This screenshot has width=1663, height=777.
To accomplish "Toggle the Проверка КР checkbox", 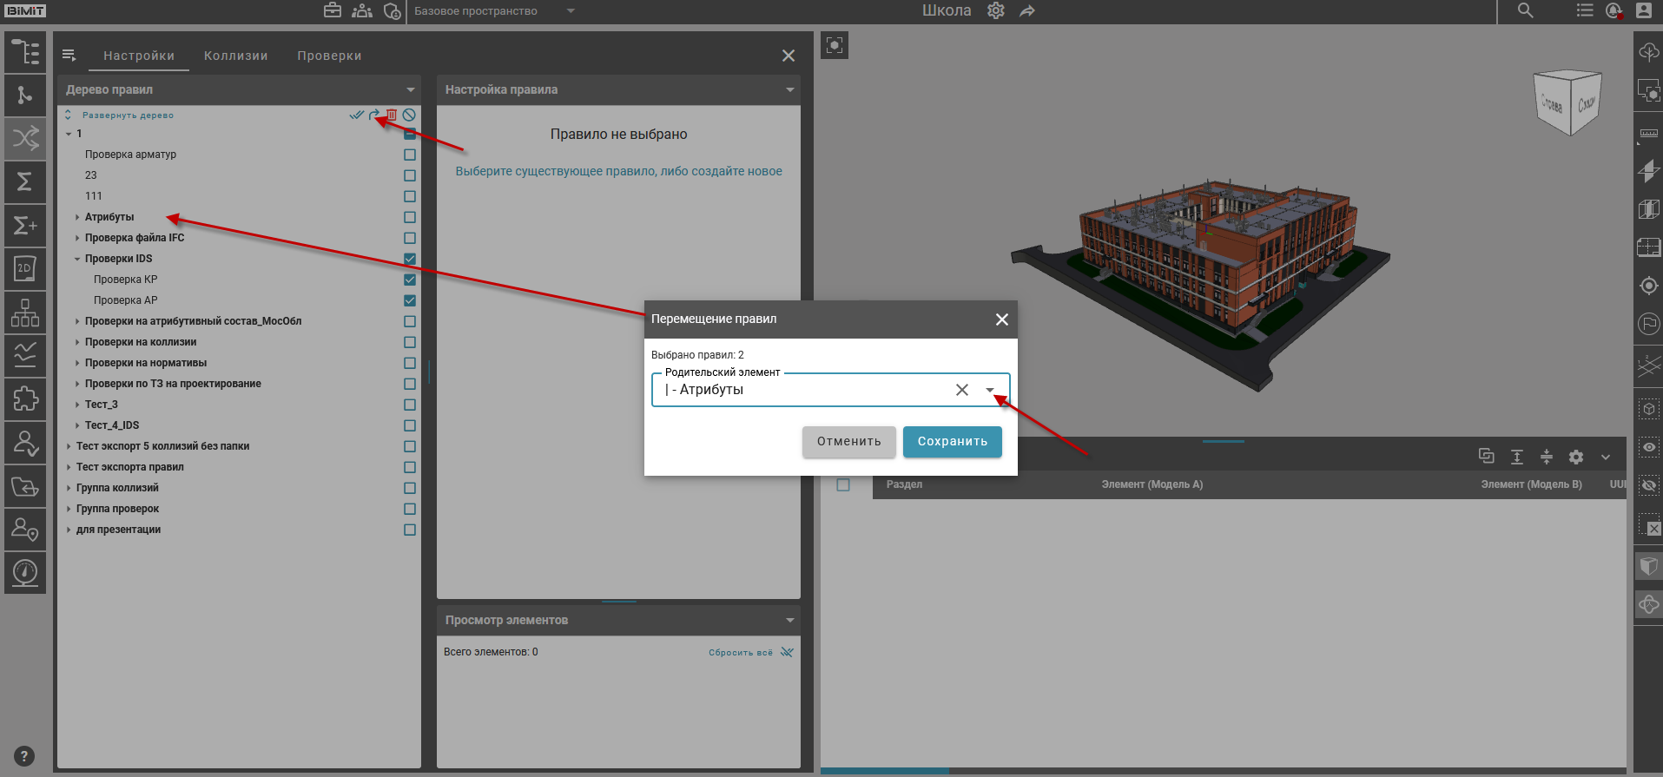I will (410, 280).
